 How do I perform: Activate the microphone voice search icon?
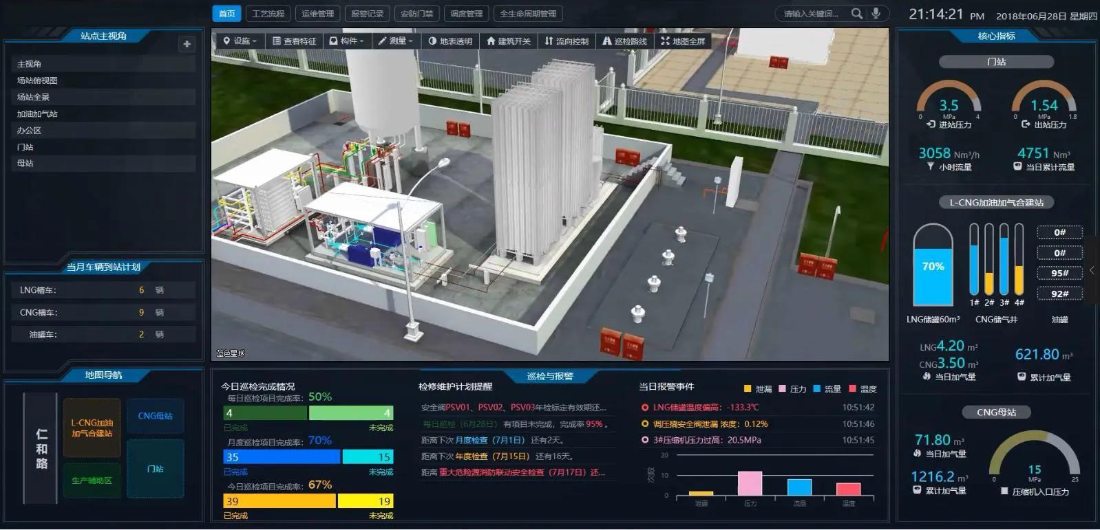tap(876, 14)
